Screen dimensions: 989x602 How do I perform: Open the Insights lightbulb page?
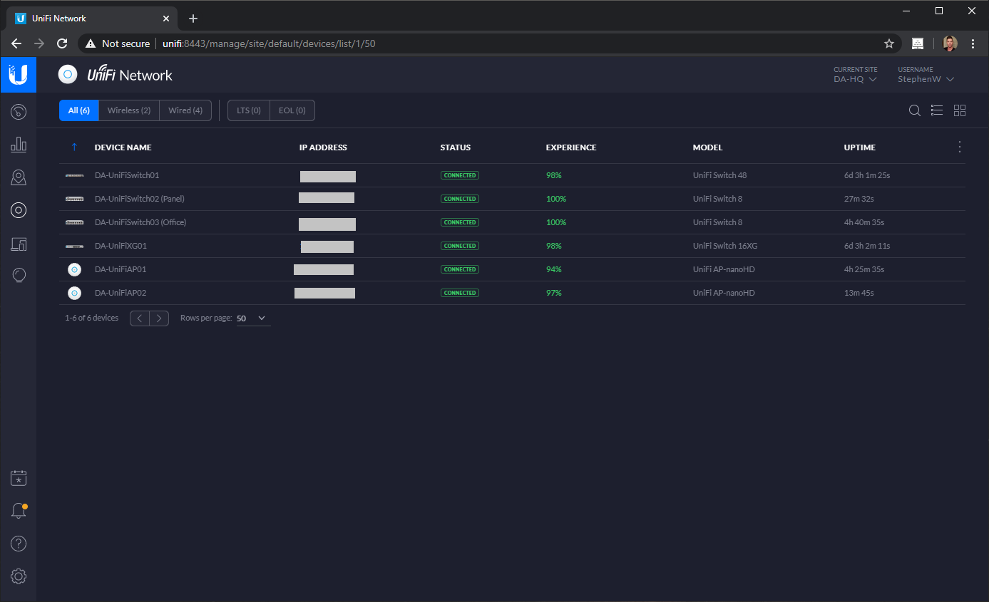(x=19, y=275)
